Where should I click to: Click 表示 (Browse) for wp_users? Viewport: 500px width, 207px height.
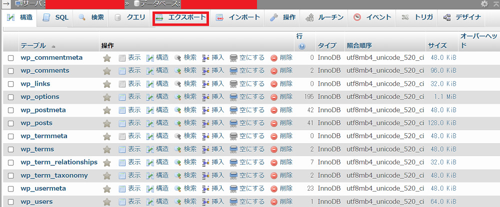[134, 202]
